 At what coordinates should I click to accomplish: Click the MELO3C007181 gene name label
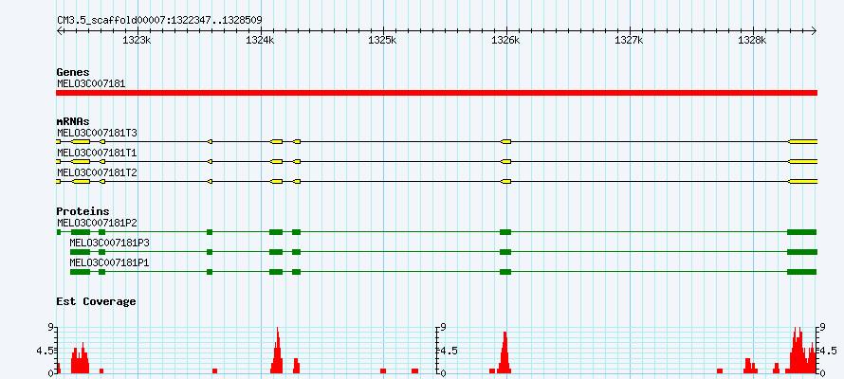[91, 83]
